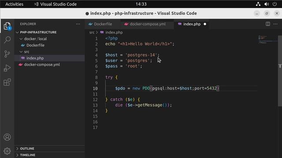Click the getMessage call on line 13
282x158 pixels.
(150, 105)
